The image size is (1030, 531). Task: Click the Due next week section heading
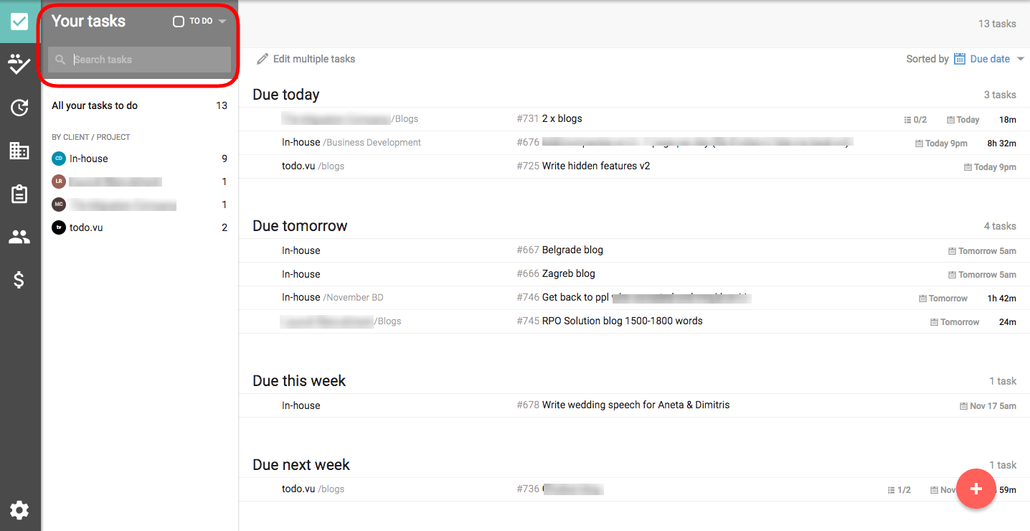[x=301, y=465]
